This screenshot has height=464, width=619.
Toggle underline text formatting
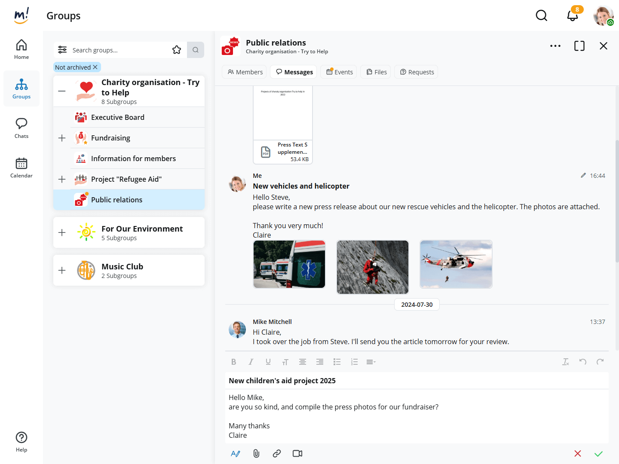268,362
